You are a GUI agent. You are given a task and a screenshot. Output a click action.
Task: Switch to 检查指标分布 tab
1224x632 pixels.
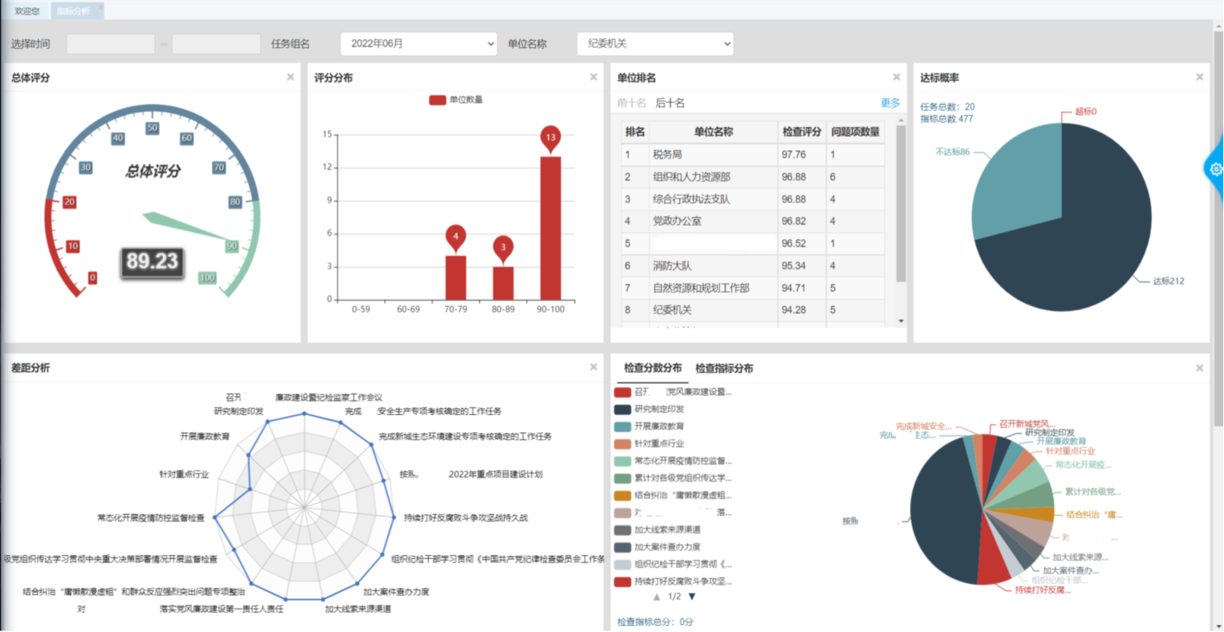click(724, 368)
